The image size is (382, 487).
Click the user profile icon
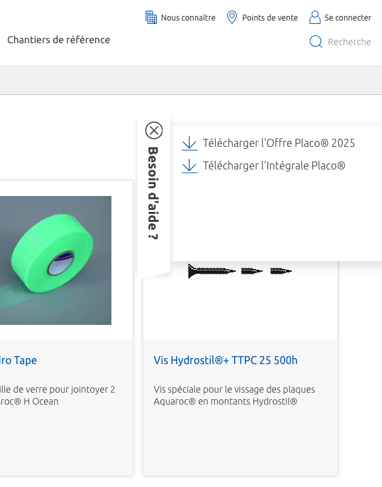click(x=315, y=17)
